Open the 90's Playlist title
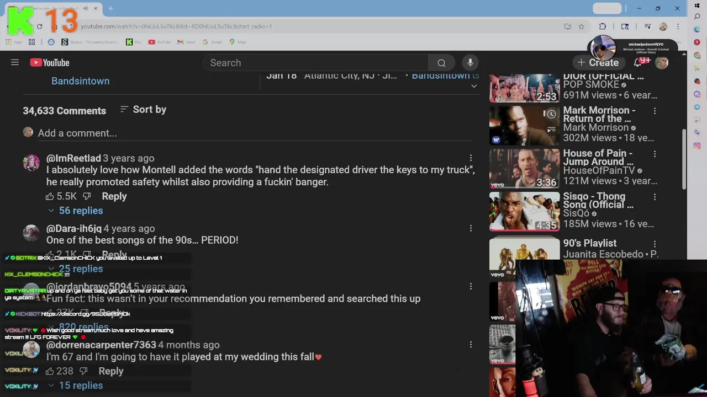The image size is (707, 397). tap(590, 243)
